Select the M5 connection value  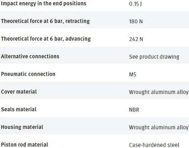point(133,74)
